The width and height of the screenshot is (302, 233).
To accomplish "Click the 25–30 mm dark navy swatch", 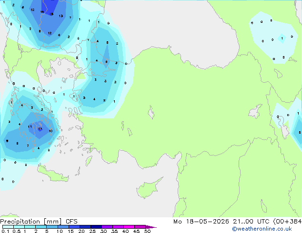I will click(x=96, y=227).
